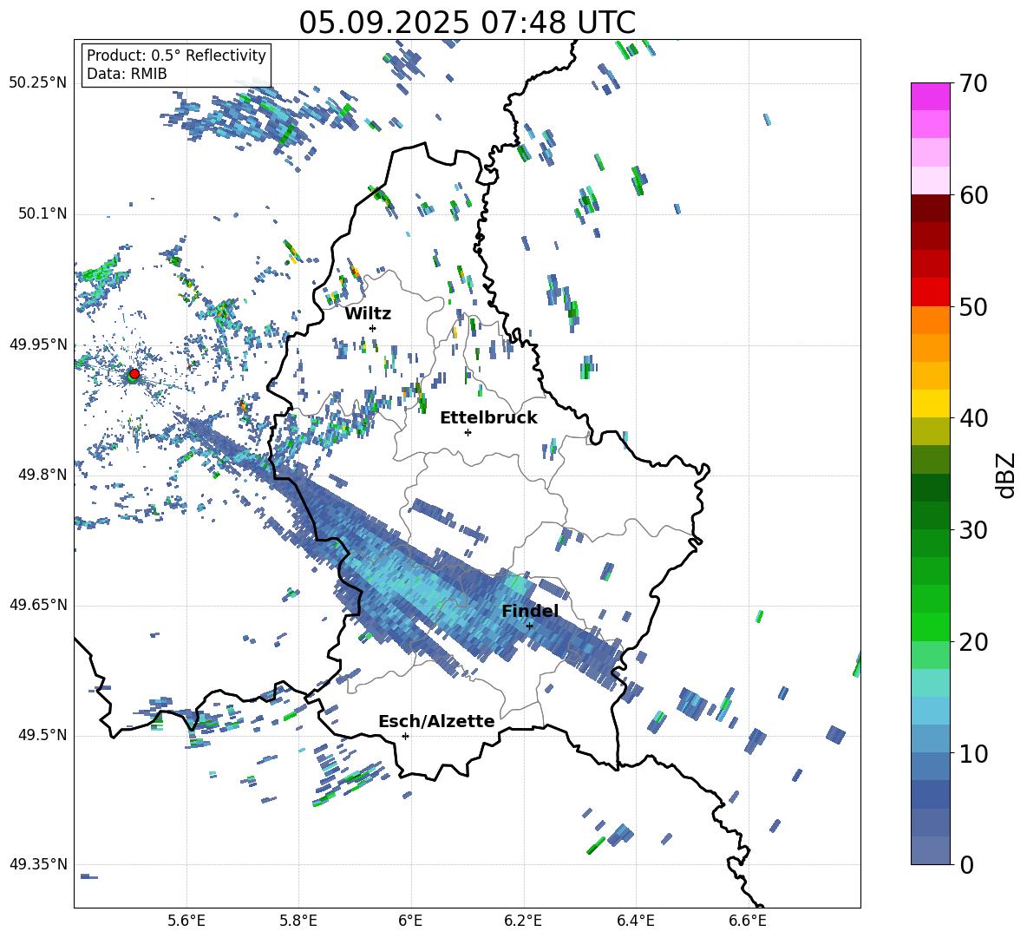Click the 50.1°N latitude label

(x=42, y=213)
